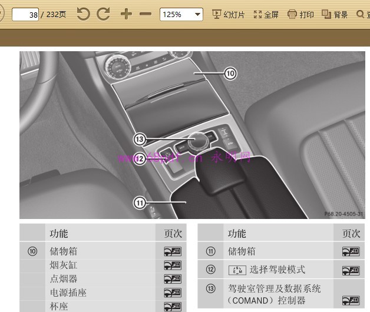Open page reference icon for 烟灰缸
Image resolution: width=370 pixels, height=312 pixels.
(x=172, y=265)
